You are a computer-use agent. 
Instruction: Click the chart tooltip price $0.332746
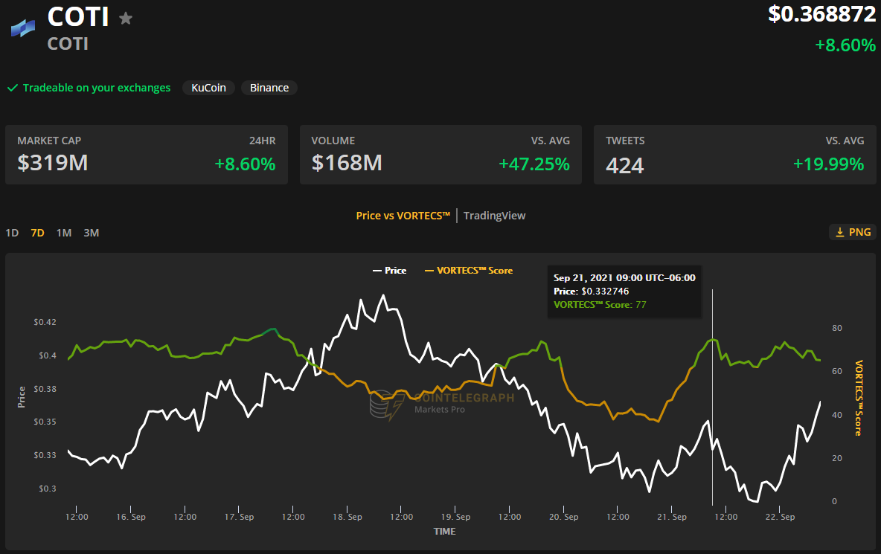(605, 292)
